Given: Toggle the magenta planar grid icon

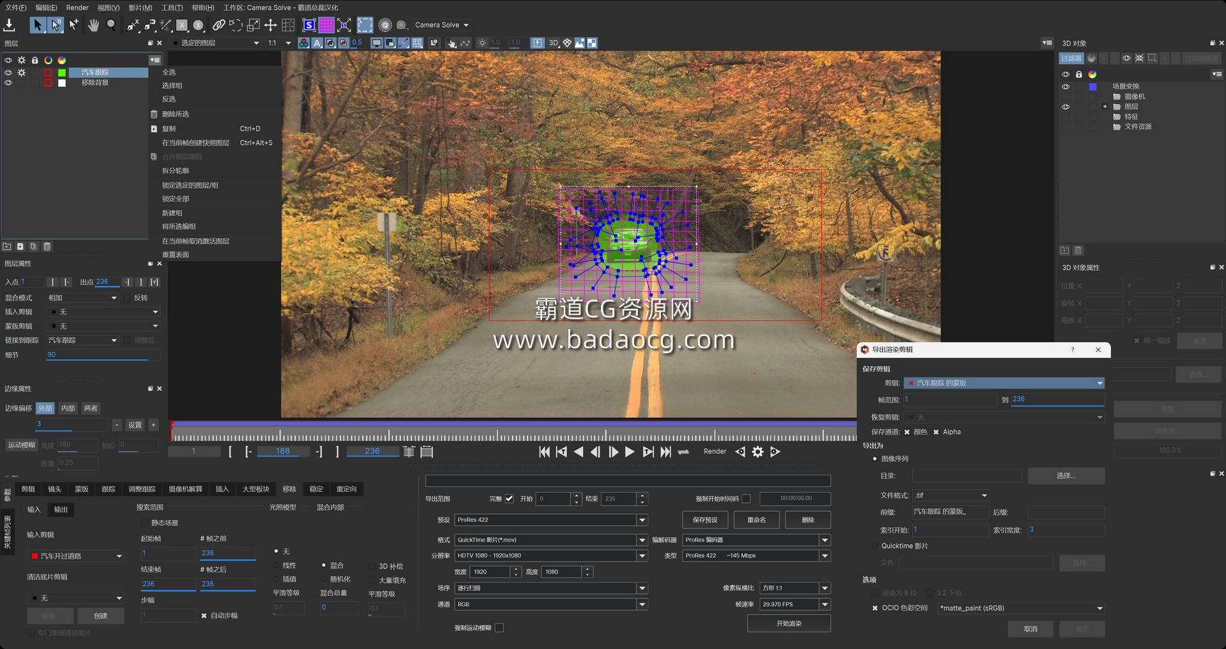Looking at the screenshot, I should [326, 25].
